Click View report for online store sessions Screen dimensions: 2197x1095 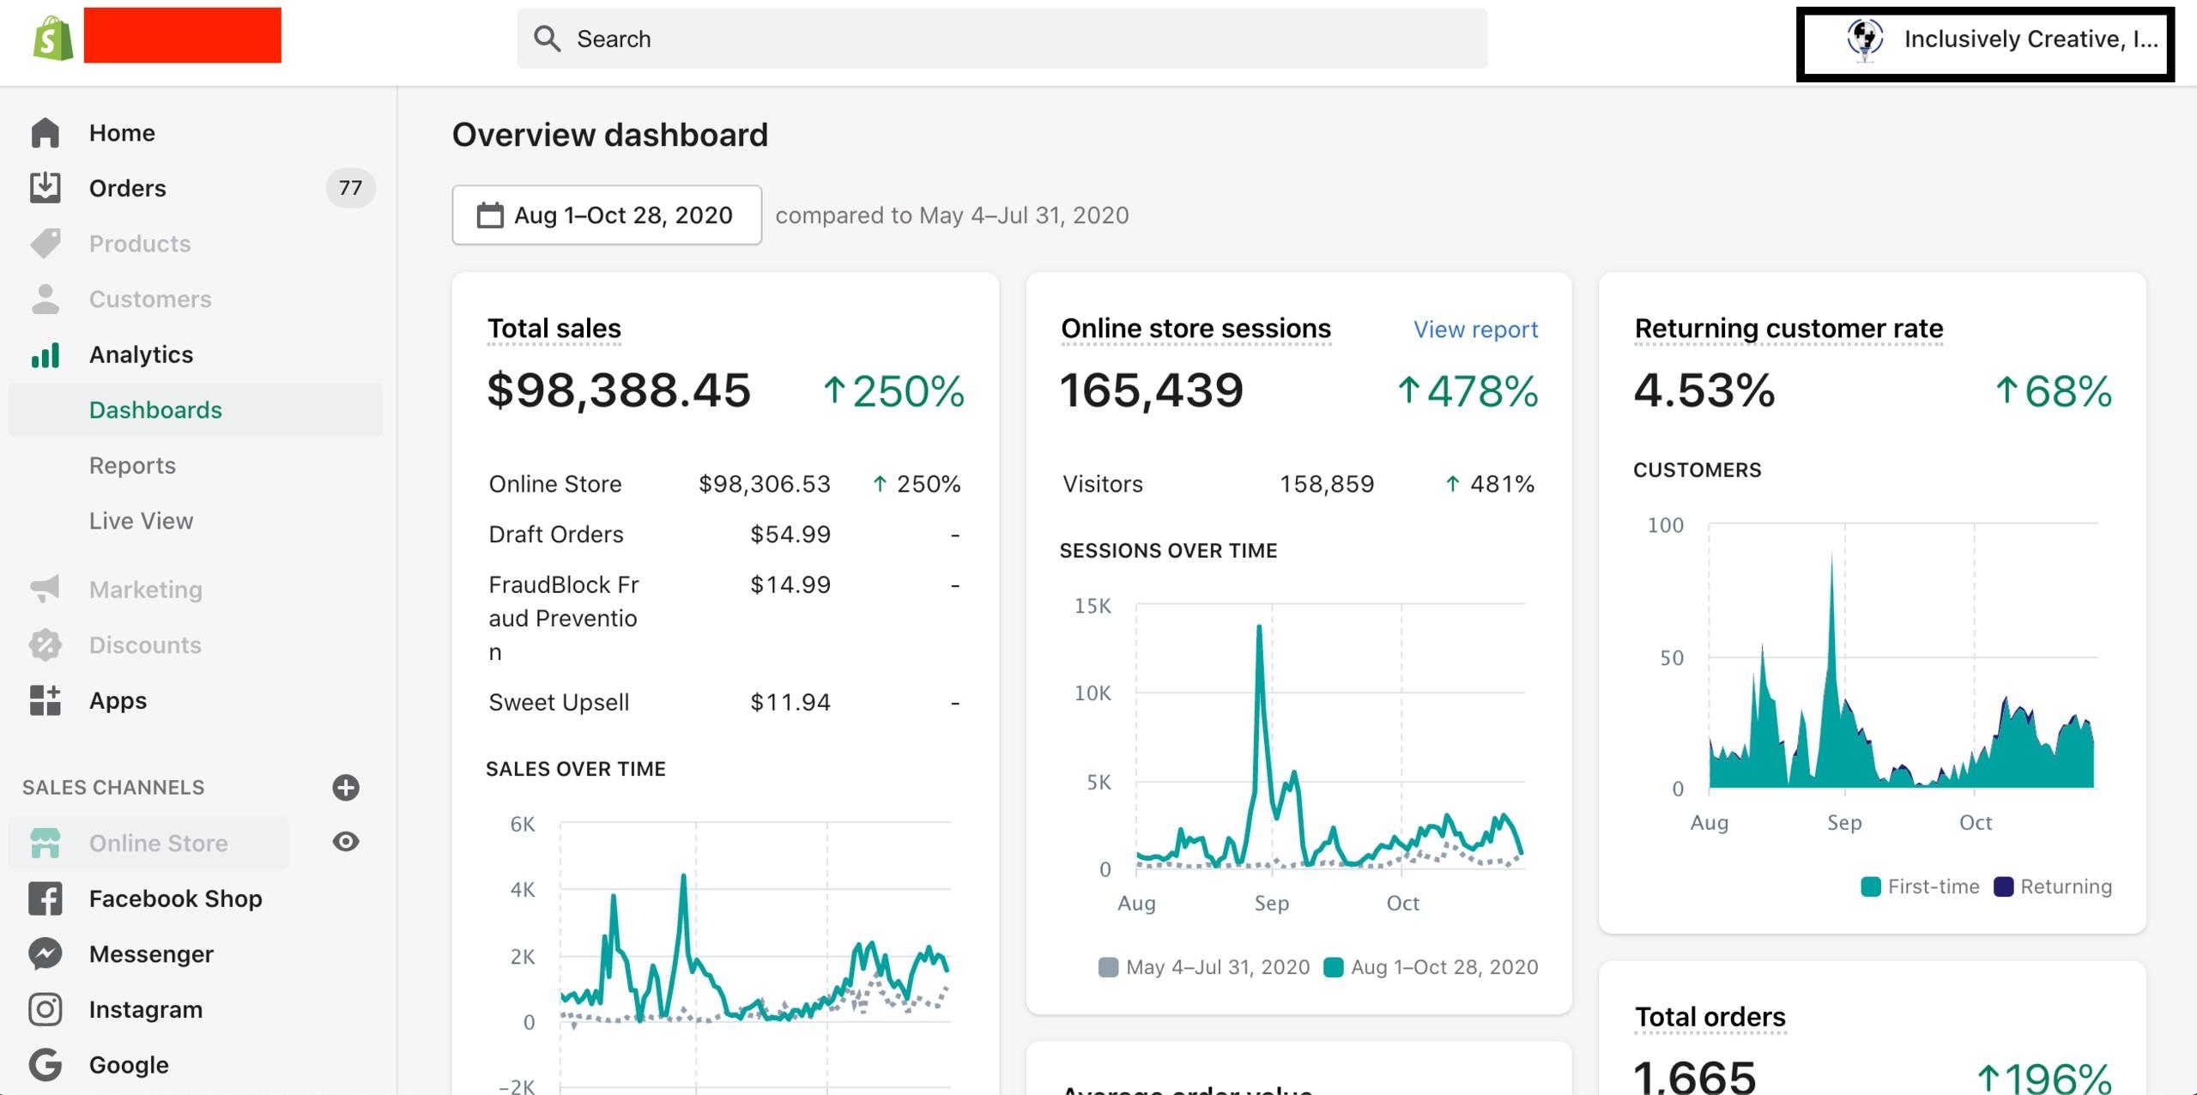click(x=1475, y=330)
